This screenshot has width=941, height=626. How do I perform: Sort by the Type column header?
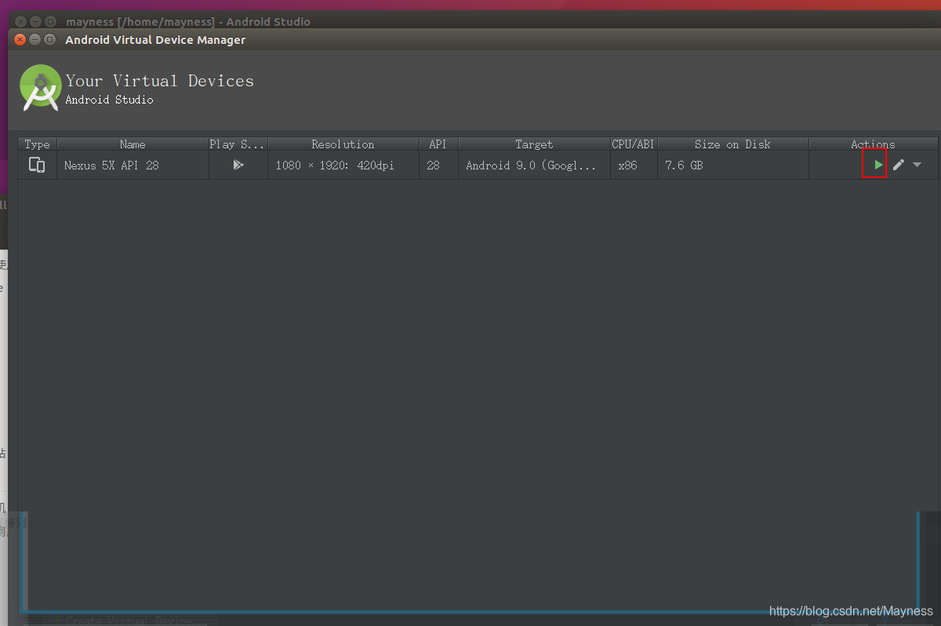[38, 144]
